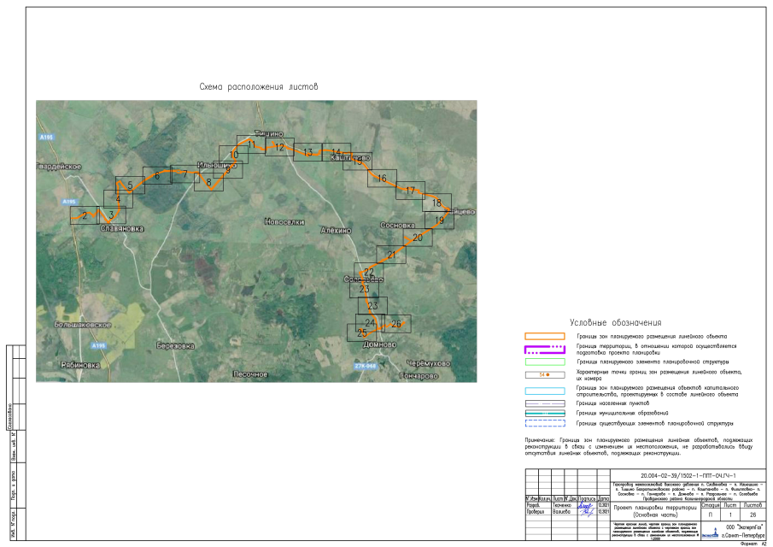This screenshot has height=547, width=773.
Task: Click the blue dashed existing structure swatch
Action: point(545,423)
